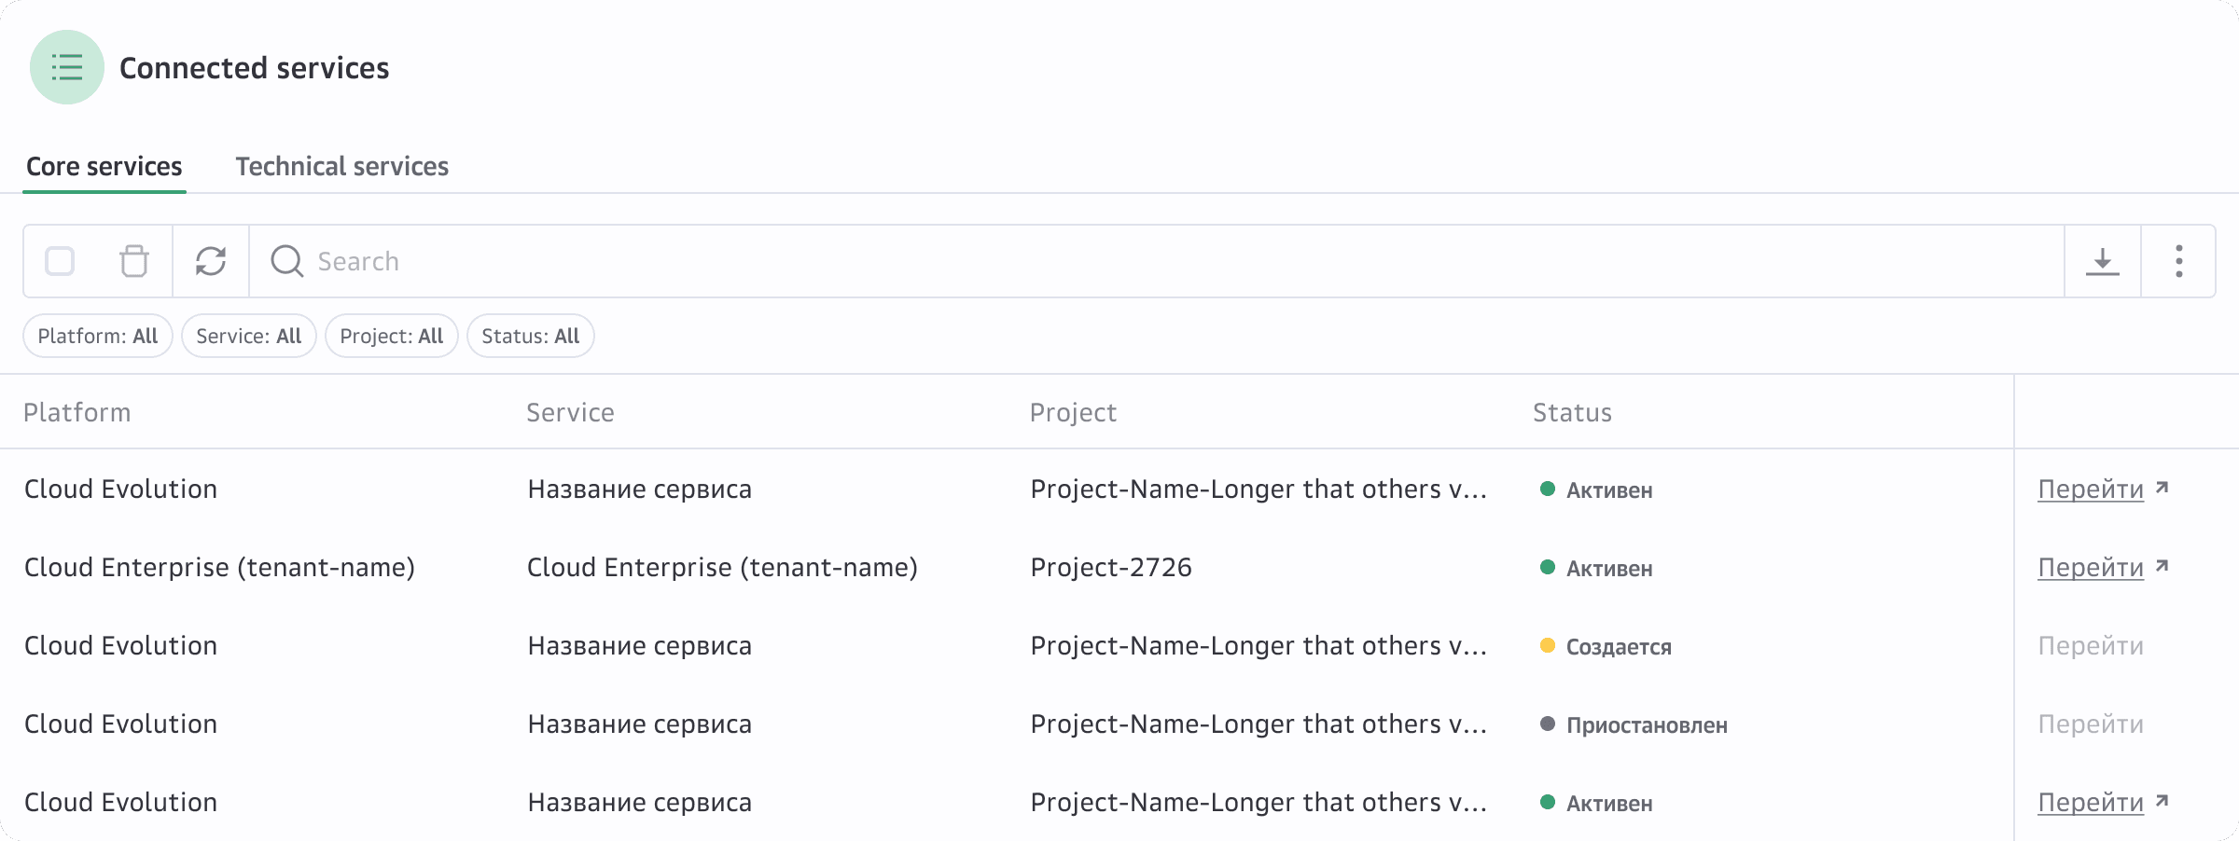
Task: Click the arrow icon in Project-2726 row
Action: tap(2163, 566)
